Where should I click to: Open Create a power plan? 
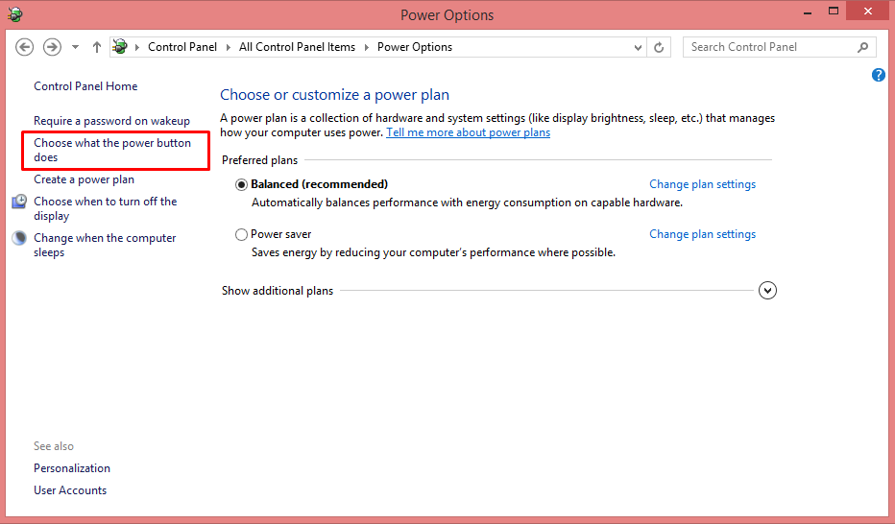coord(84,179)
